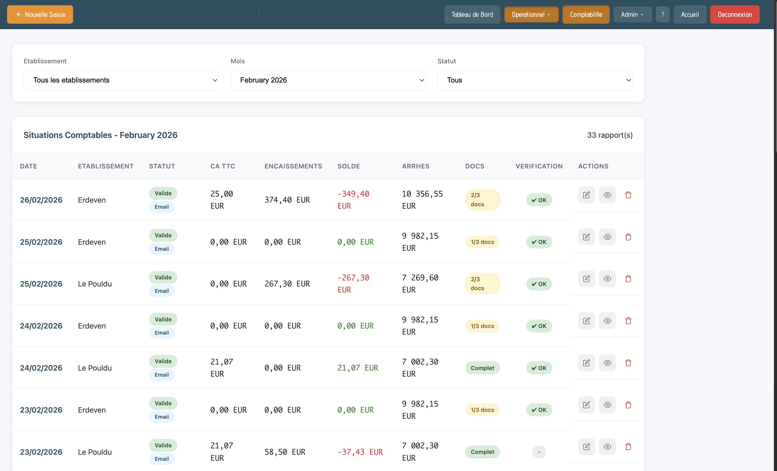Edit the 23/02/2026 Erdeven report
This screenshot has height=471, width=777.
(586, 405)
